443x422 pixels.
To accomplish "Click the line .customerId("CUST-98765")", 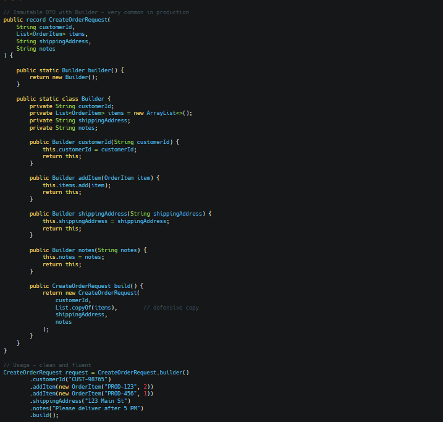I will tap(70, 379).
